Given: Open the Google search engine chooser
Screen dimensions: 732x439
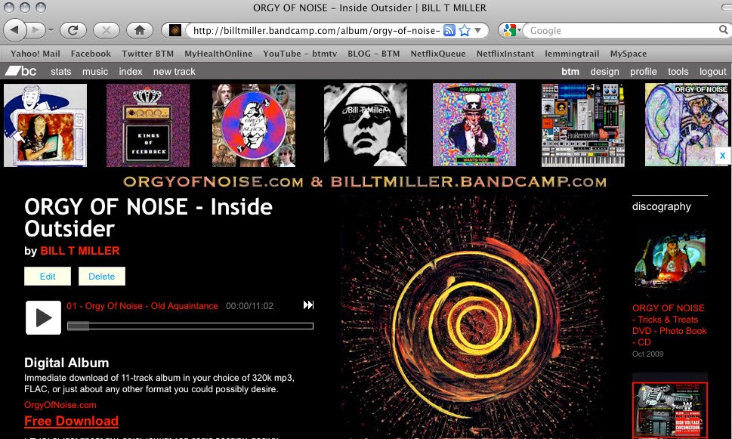Looking at the screenshot, I should tap(511, 30).
